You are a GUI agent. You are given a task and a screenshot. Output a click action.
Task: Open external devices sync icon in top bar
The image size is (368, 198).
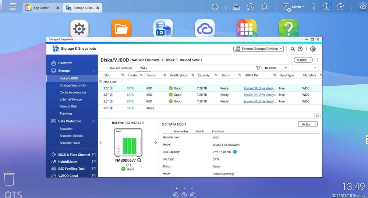coord(250,7)
